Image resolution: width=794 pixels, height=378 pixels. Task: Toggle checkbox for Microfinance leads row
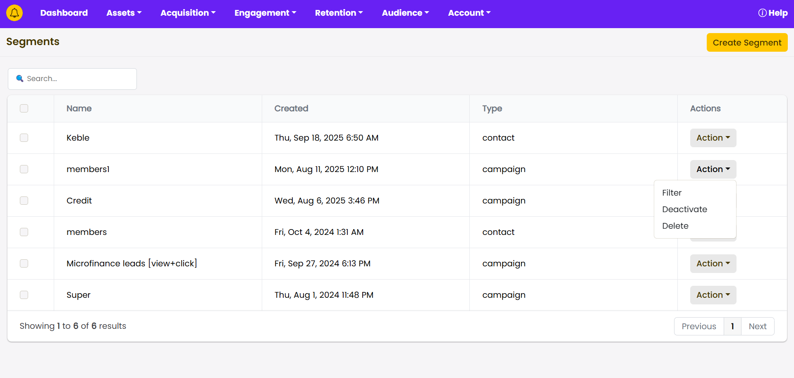pos(24,263)
